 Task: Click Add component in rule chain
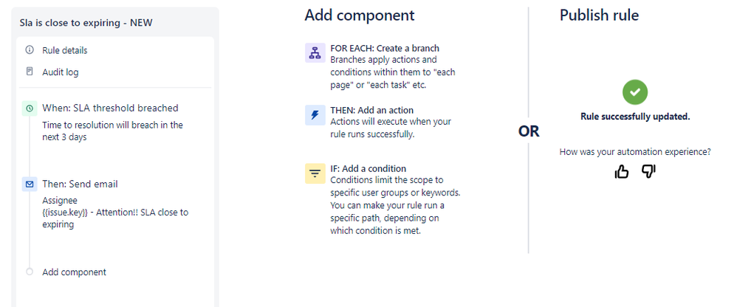pos(74,272)
